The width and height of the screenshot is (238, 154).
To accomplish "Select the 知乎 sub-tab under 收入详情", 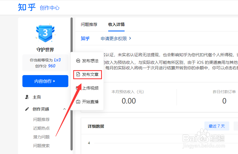I will coord(85,38).
